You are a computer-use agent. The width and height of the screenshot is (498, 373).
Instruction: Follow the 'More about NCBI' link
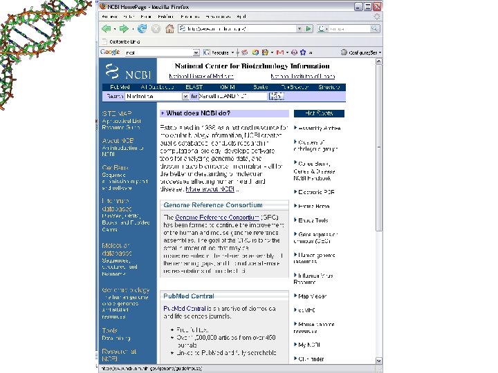pyautogui.click(x=210, y=189)
